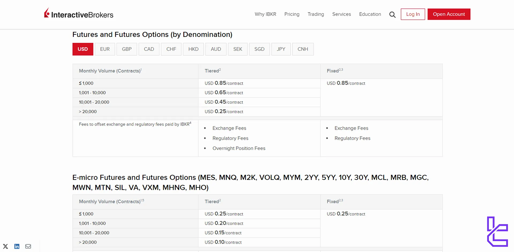Viewport: 514px width, 252px height.
Task: Open the Pricing menu
Action: (x=292, y=14)
